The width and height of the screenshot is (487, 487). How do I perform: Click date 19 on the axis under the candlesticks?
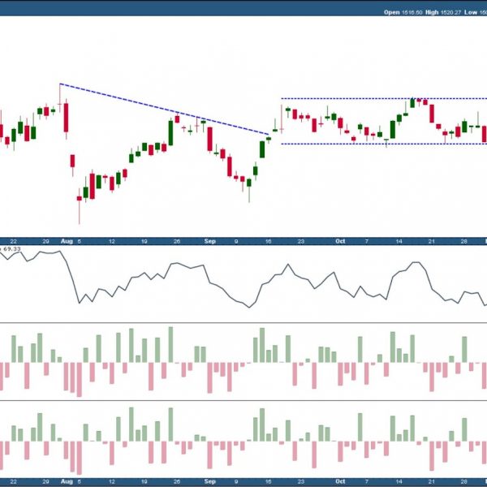click(x=144, y=241)
